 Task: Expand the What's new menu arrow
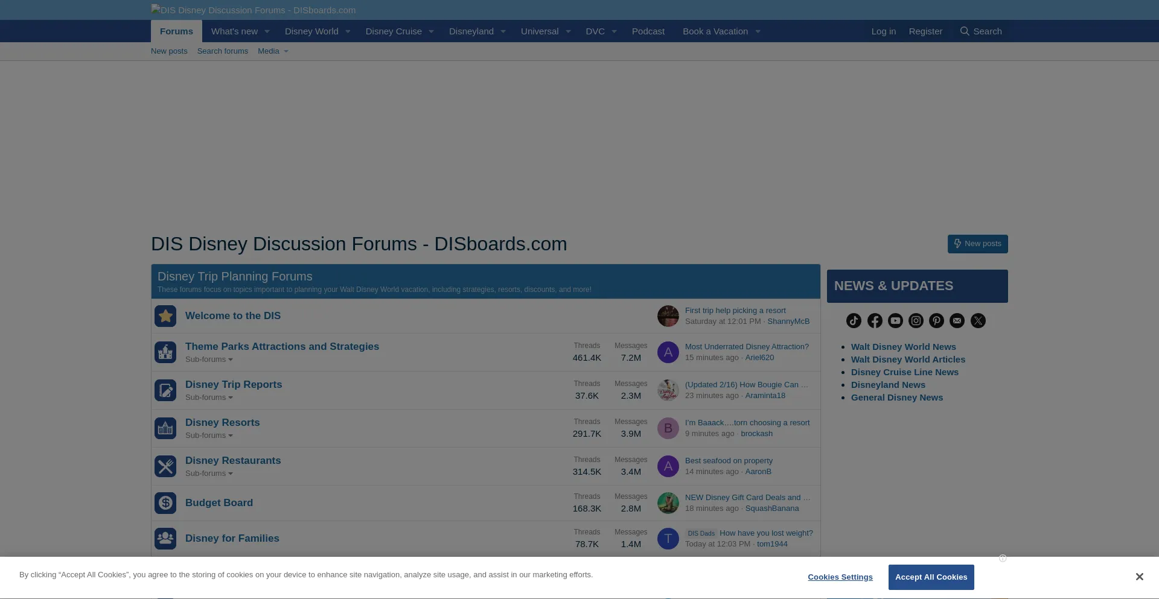point(267,31)
